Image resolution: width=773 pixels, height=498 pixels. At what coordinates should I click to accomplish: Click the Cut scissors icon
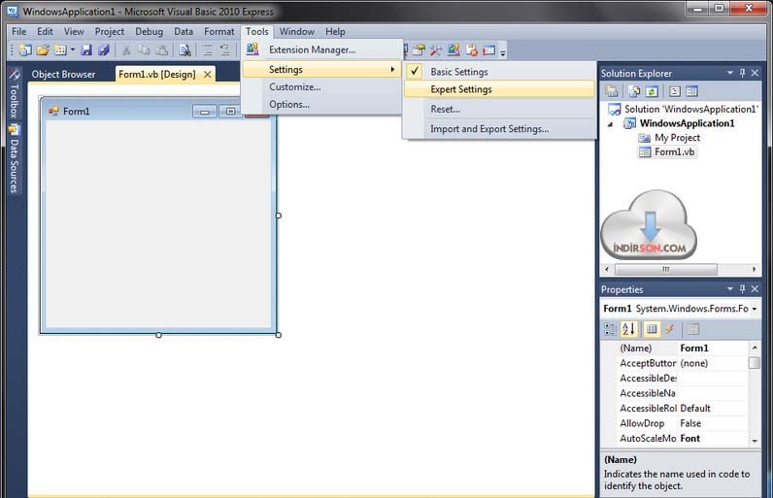pyautogui.click(x=126, y=50)
